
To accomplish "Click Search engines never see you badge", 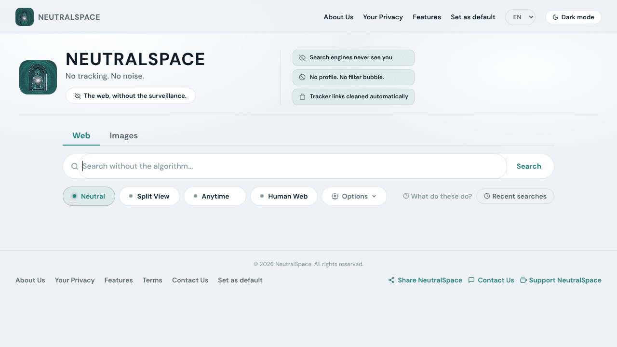I will point(353,58).
